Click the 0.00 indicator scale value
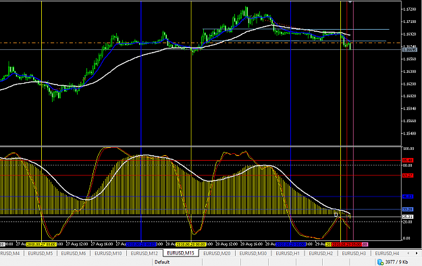This screenshot has width=422, height=266. pos(406,238)
